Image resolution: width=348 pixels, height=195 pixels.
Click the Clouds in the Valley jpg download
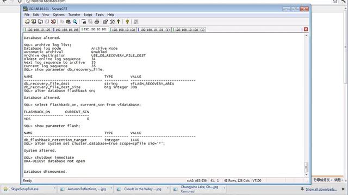point(142,189)
